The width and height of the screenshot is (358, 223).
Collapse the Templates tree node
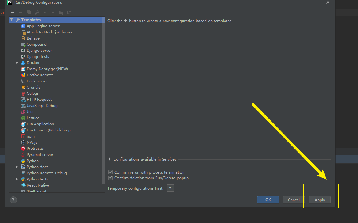click(x=11, y=20)
